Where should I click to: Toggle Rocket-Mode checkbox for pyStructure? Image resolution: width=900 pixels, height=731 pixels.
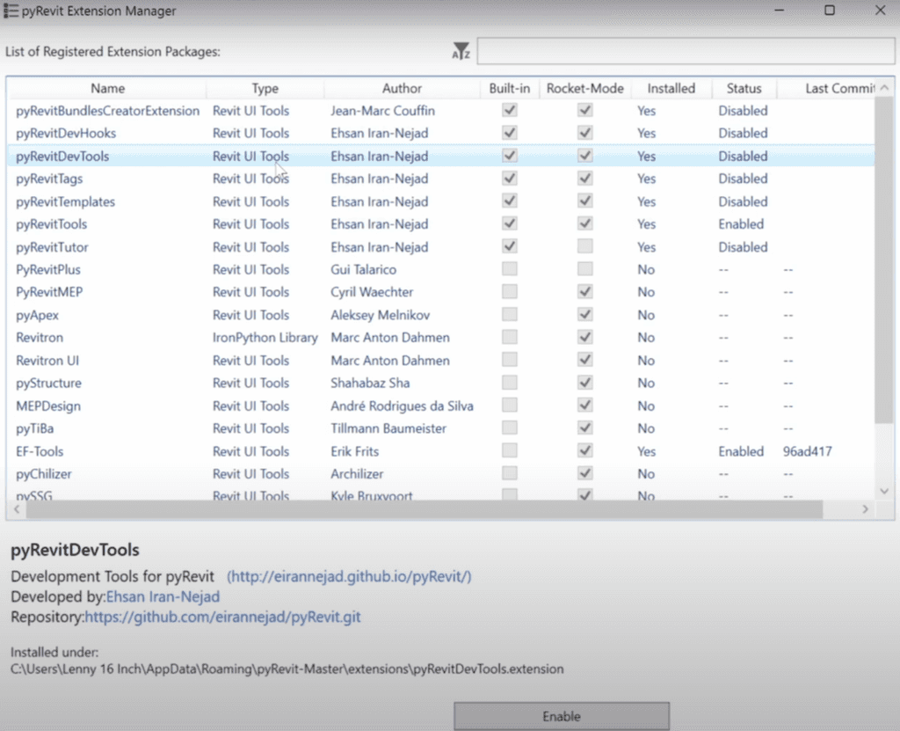[584, 383]
